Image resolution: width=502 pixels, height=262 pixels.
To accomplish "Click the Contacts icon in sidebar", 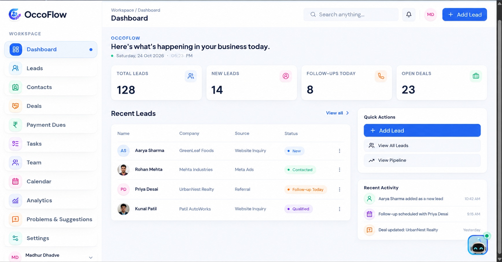I will 16,87.
